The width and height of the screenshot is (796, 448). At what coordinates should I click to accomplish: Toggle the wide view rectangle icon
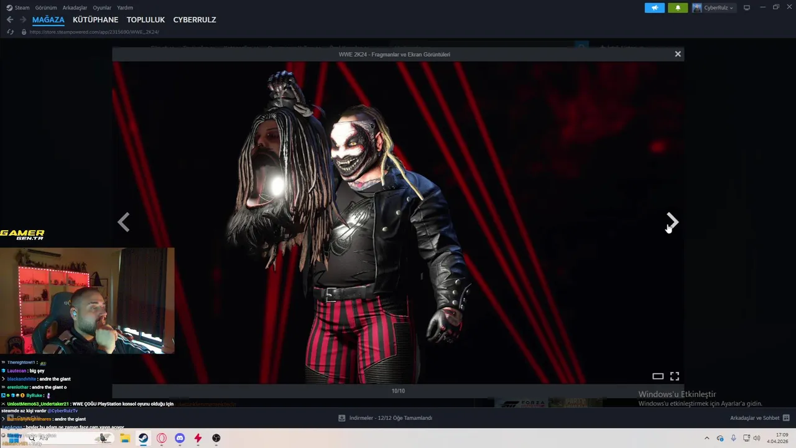tap(658, 376)
